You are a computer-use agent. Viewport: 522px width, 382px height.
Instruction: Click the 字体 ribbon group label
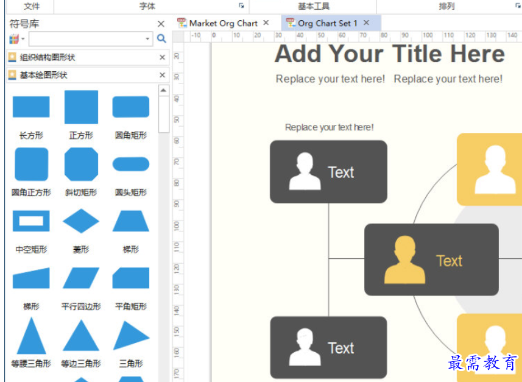[147, 6]
